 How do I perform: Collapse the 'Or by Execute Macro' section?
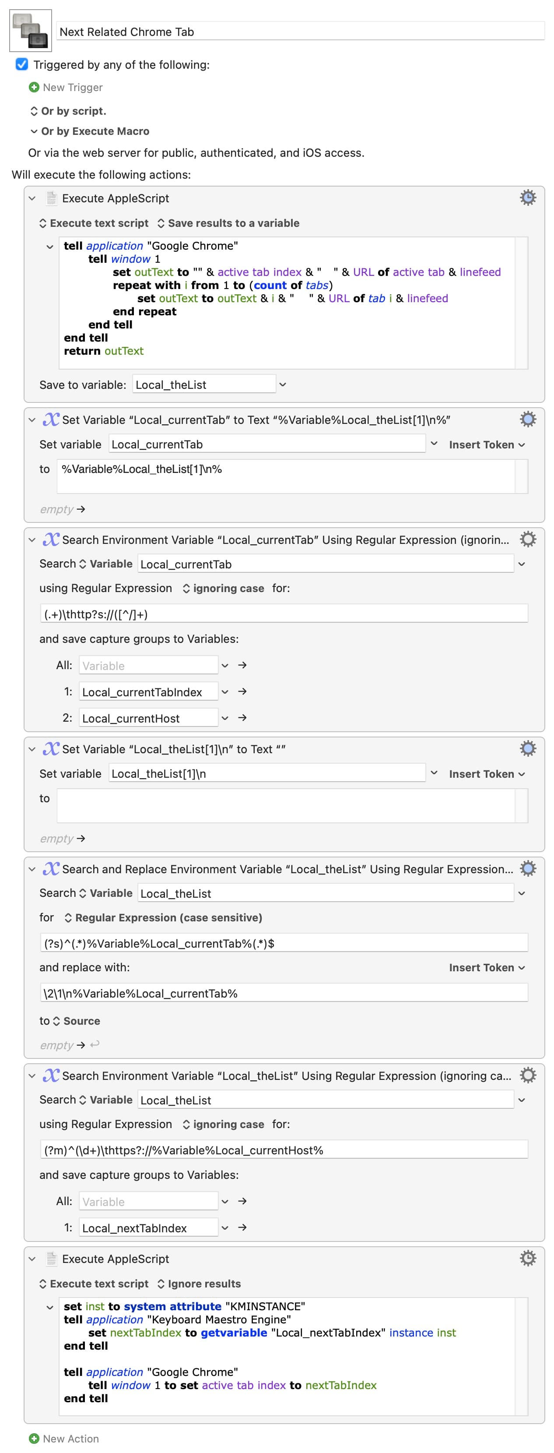34,131
